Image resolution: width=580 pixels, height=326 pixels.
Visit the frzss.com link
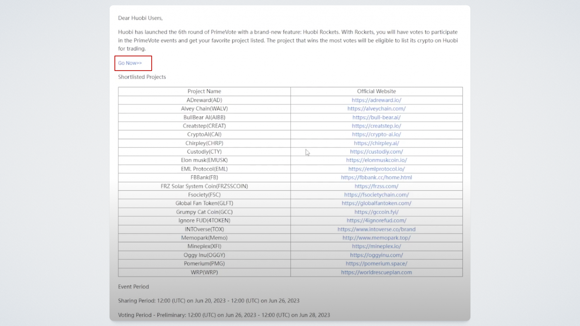click(376, 186)
